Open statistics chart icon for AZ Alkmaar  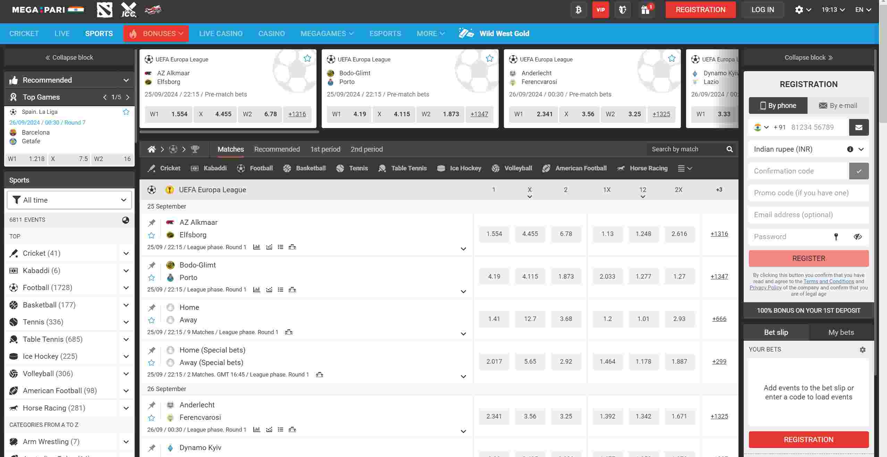256,247
